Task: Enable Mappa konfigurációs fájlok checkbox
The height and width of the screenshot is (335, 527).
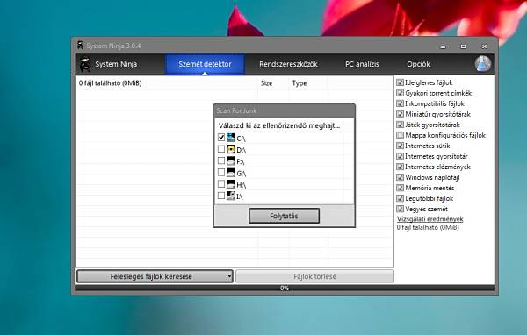Action: (400, 135)
